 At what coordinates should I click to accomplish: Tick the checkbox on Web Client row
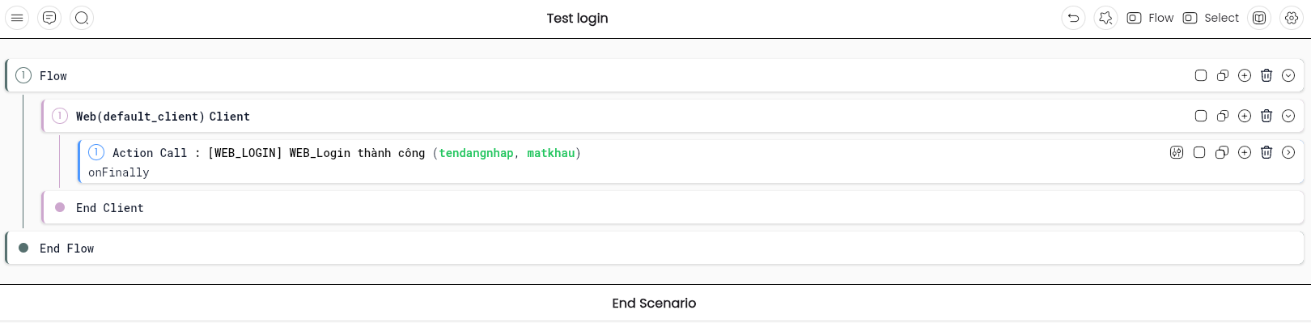(1201, 116)
